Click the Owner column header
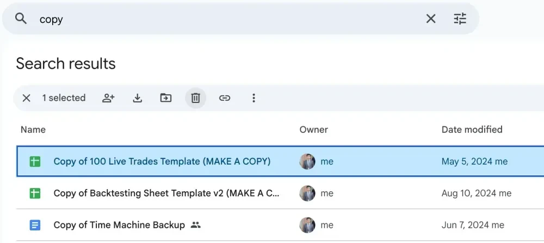 [314, 130]
